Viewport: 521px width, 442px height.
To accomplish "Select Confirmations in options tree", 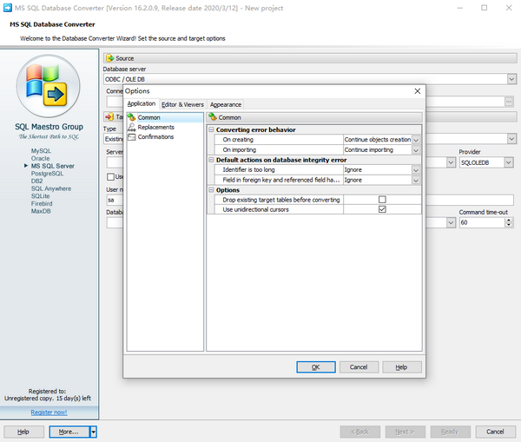I will (x=155, y=136).
